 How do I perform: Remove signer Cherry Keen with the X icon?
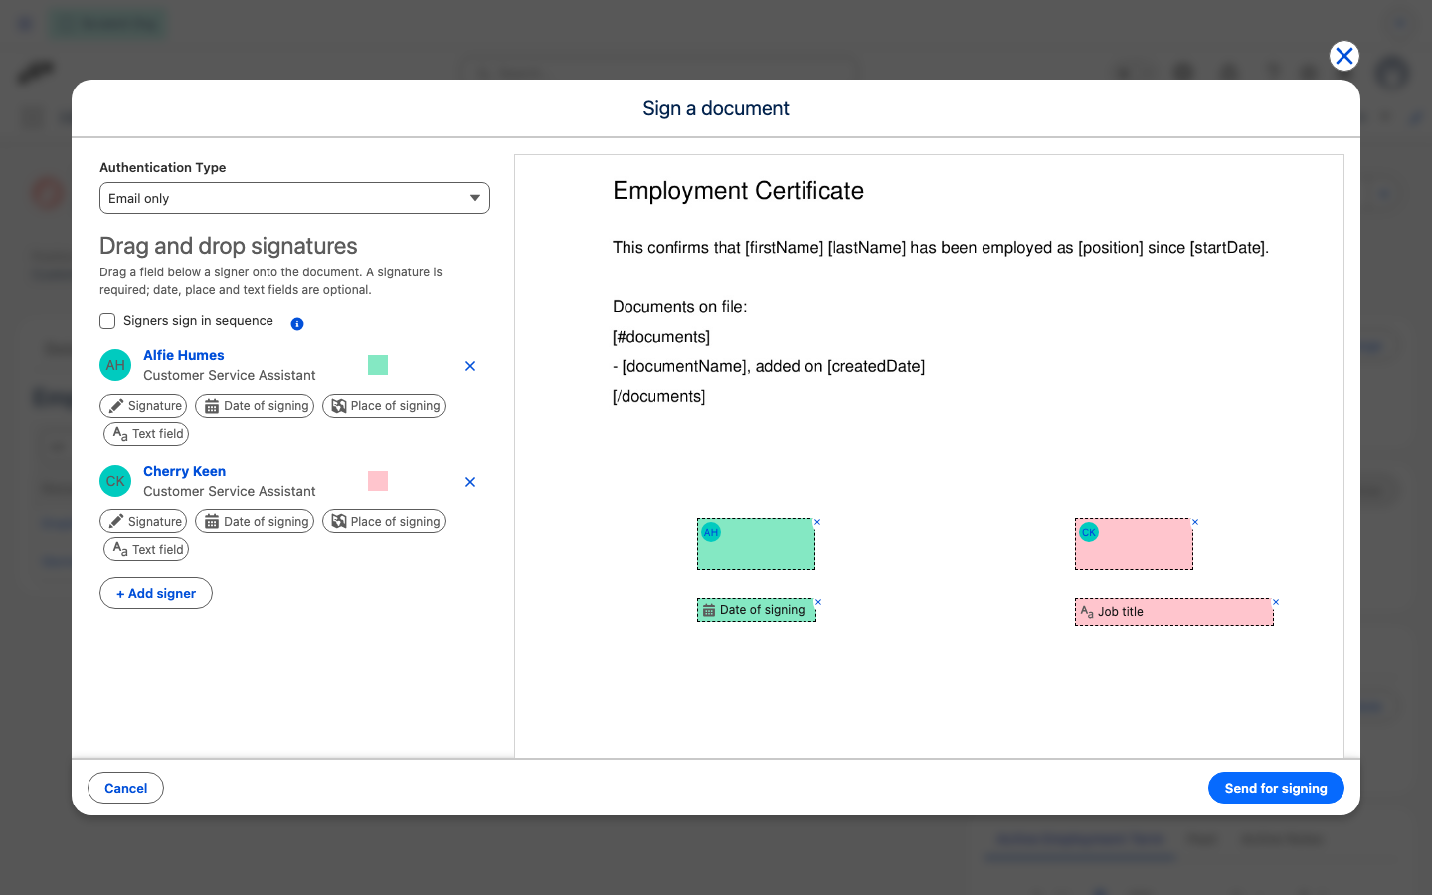tap(470, 482)
